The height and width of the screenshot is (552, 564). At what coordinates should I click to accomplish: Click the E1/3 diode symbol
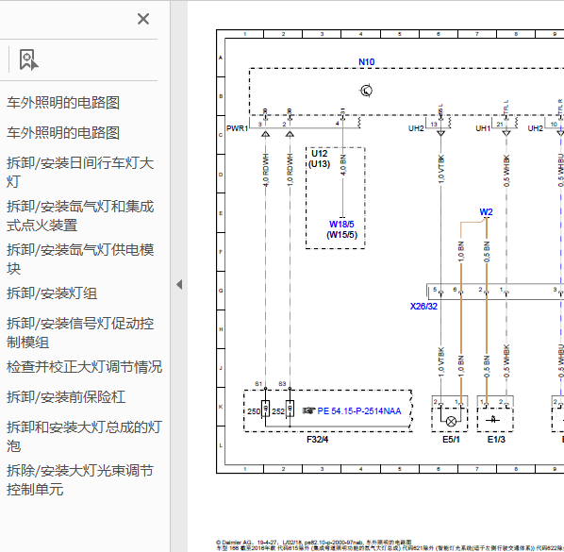pos(493,419)
